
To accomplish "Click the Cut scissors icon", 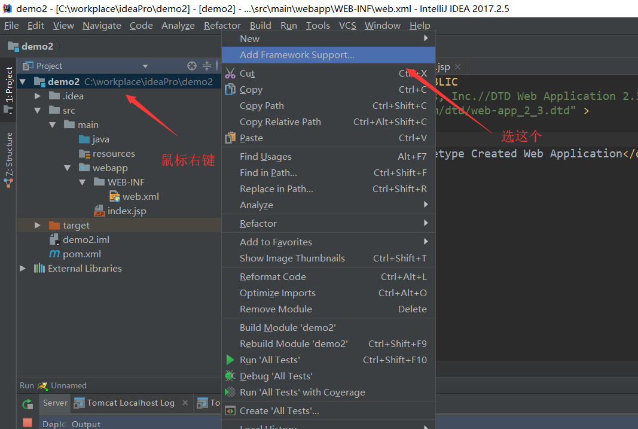I will [x=230, y=73].
